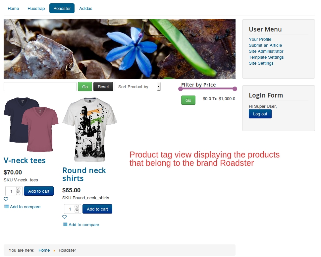Focus the product search text field
321x257 pixels.
tap(40, 87)
